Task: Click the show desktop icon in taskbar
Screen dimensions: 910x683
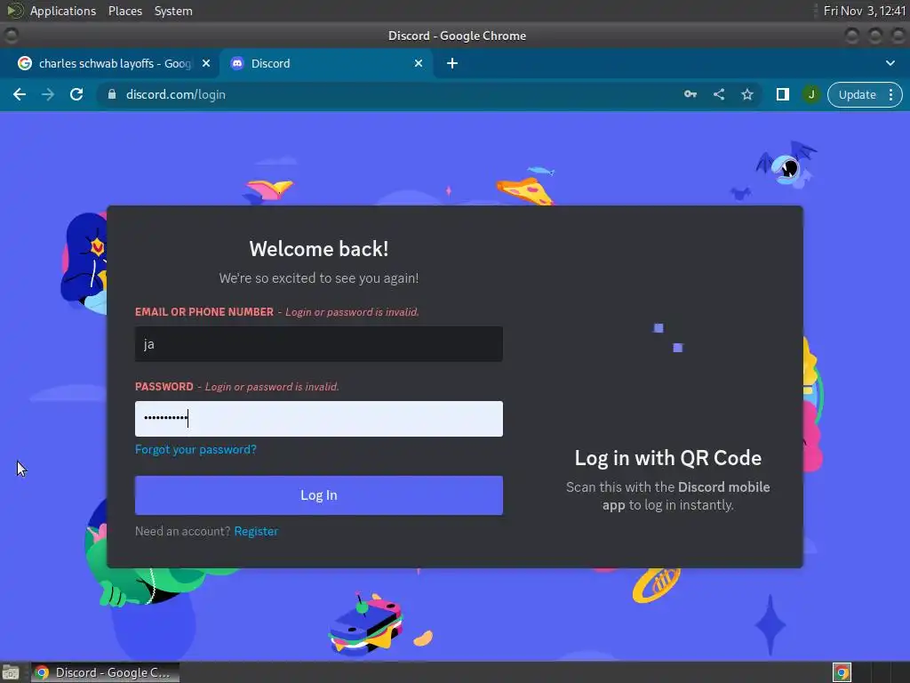Action: point(11,672)
